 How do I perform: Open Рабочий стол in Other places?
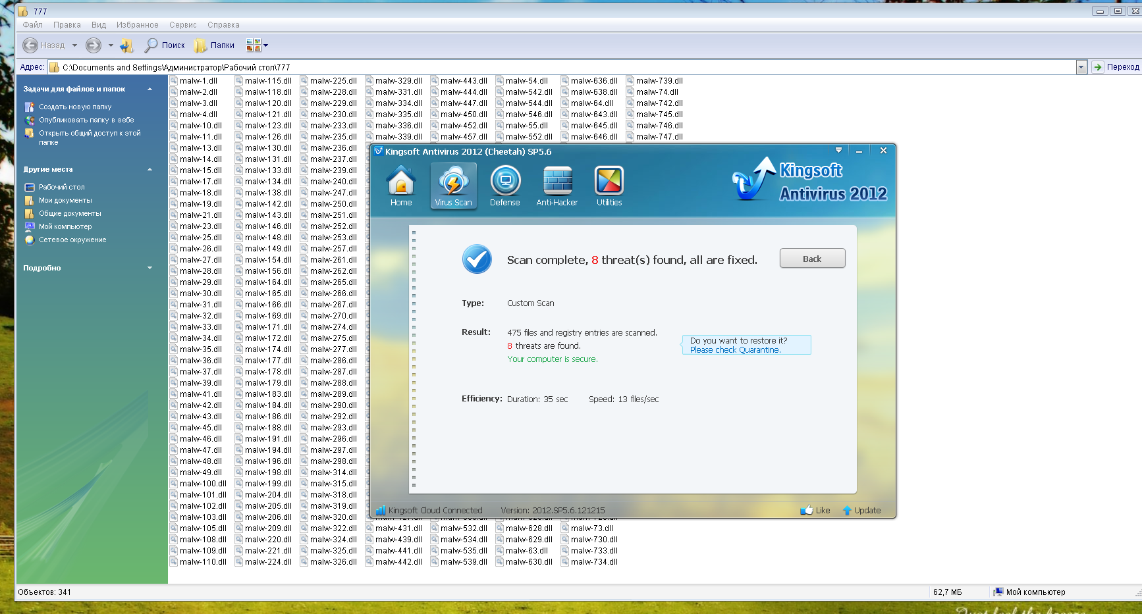pyautogui.click(x=61, y=187)
